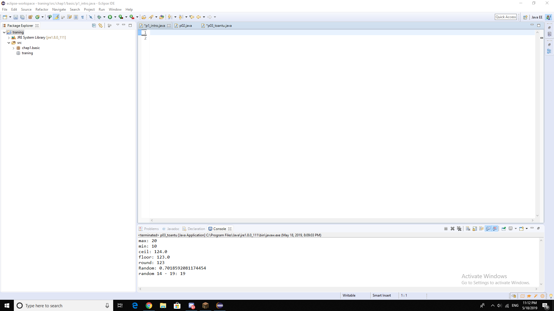Toggle Scroll Lock in the Console
Image resolution: width=554 pixels, height=311 pixels.
coord(475,229)
